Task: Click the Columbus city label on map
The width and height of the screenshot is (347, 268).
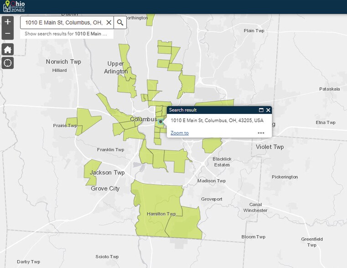Action: point(143,119)
